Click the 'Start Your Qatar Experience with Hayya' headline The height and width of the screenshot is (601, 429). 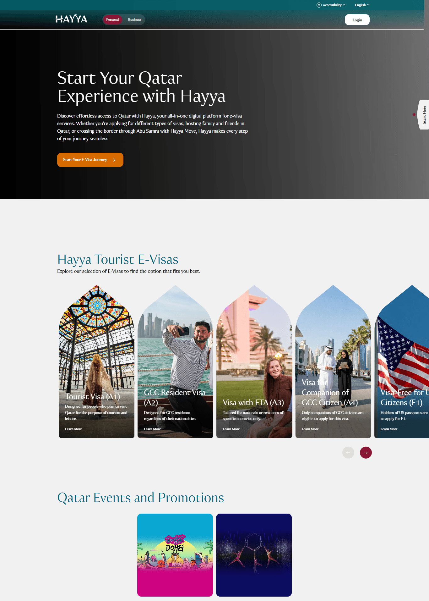coord(141,87)
